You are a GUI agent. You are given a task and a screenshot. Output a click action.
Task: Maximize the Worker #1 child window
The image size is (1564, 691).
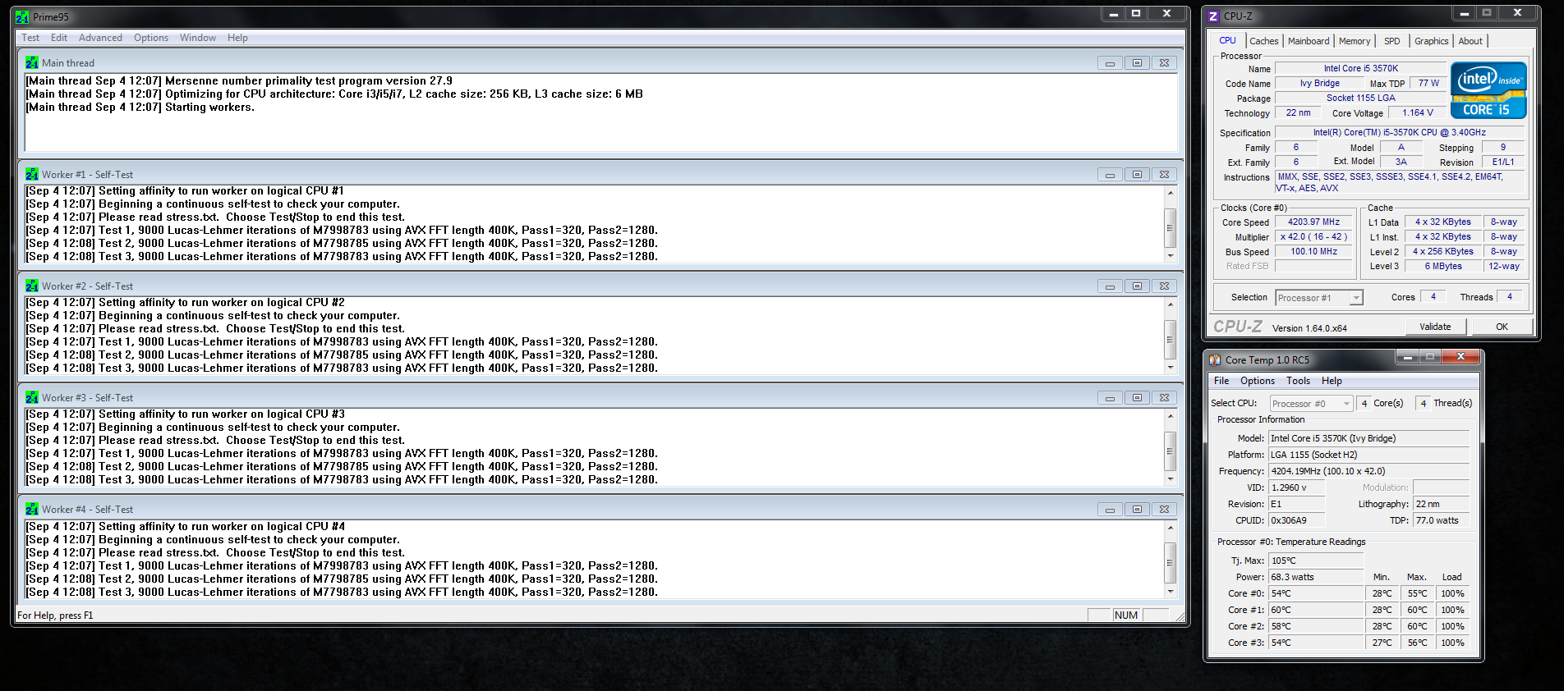[x=1137, y=175]
